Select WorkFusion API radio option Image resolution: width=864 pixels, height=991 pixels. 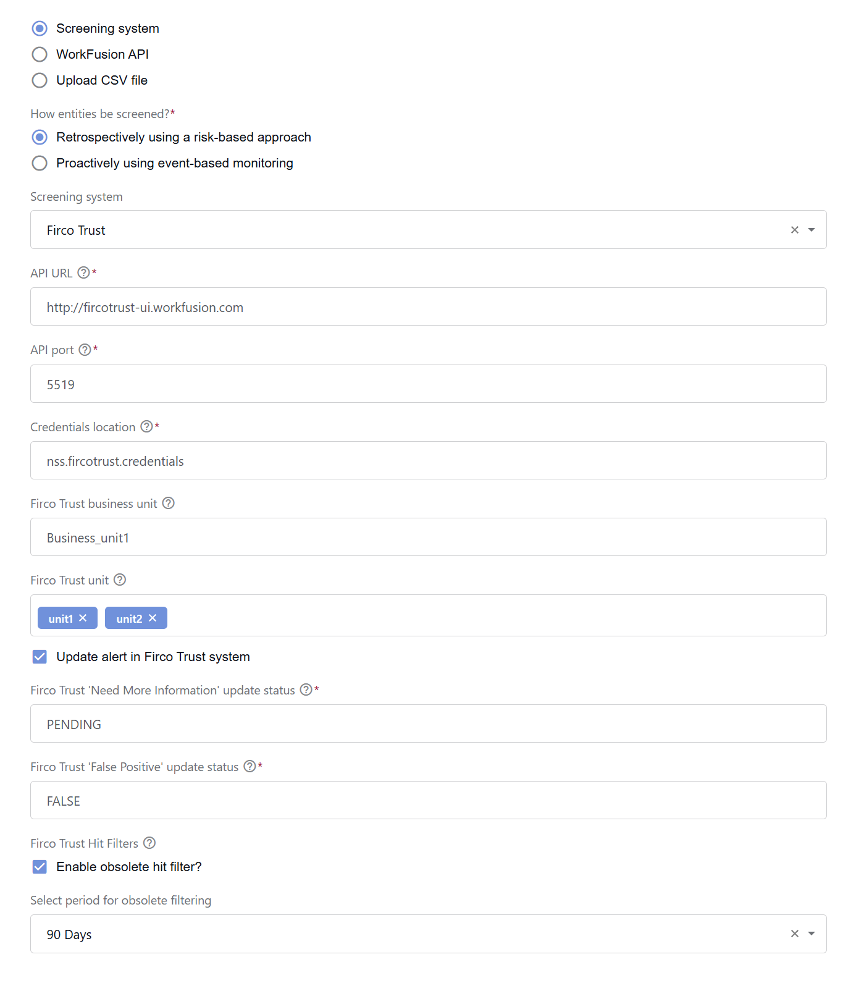[x=40, y=54]
